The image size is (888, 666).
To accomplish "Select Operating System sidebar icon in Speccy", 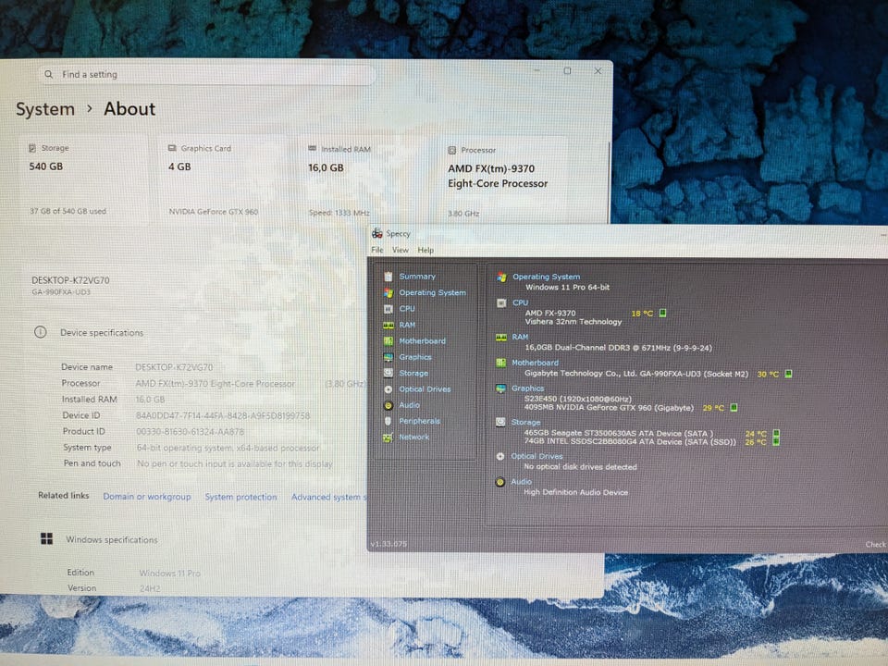I will (388, 293).
